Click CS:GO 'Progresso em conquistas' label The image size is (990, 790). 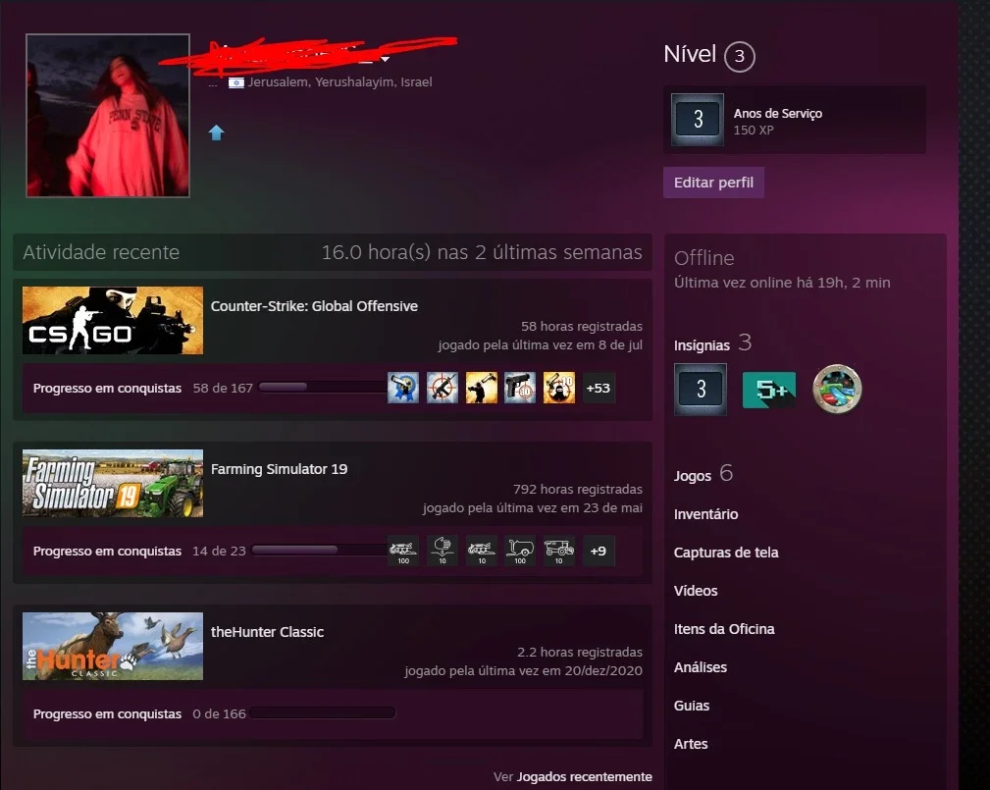coord(107,388)
